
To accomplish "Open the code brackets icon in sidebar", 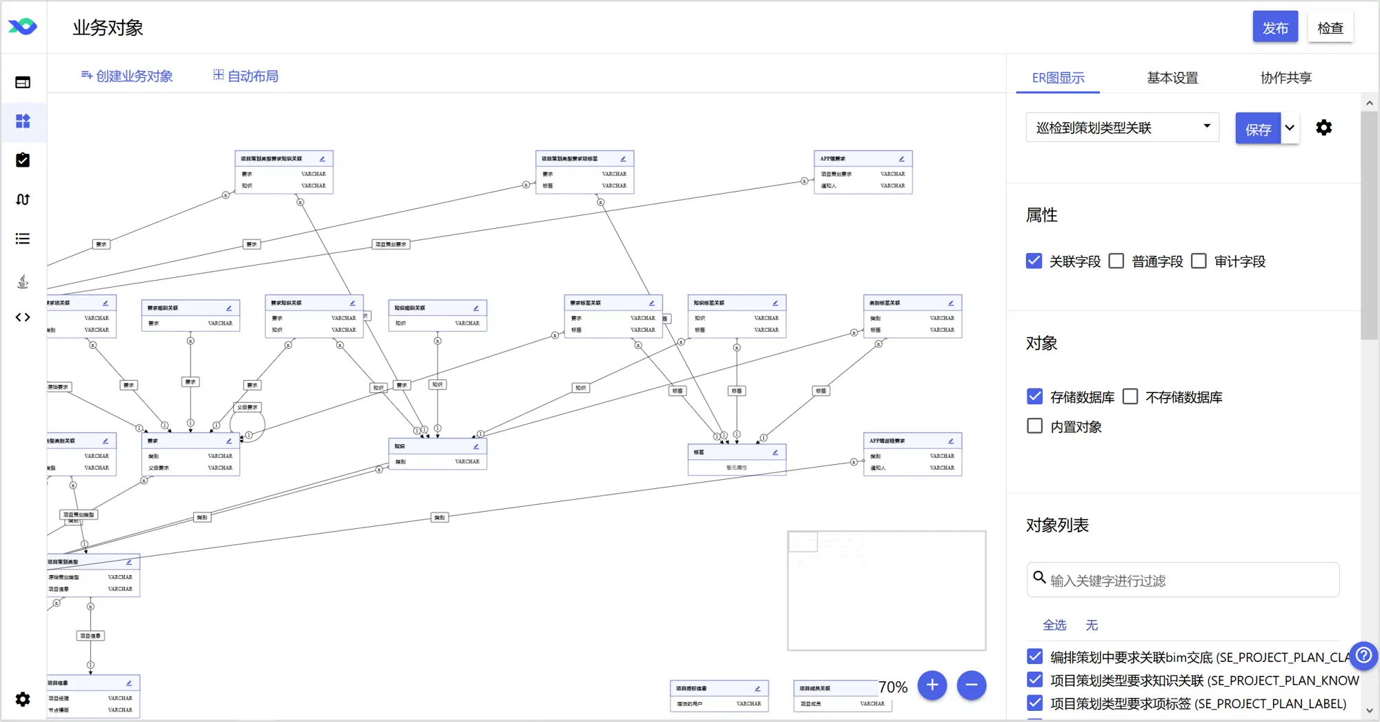I will pos(23,317).
